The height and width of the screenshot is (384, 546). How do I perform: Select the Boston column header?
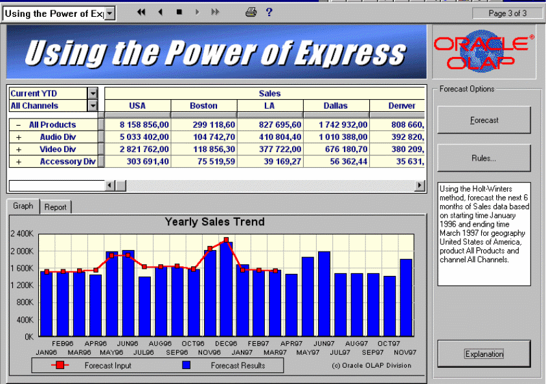204,106
